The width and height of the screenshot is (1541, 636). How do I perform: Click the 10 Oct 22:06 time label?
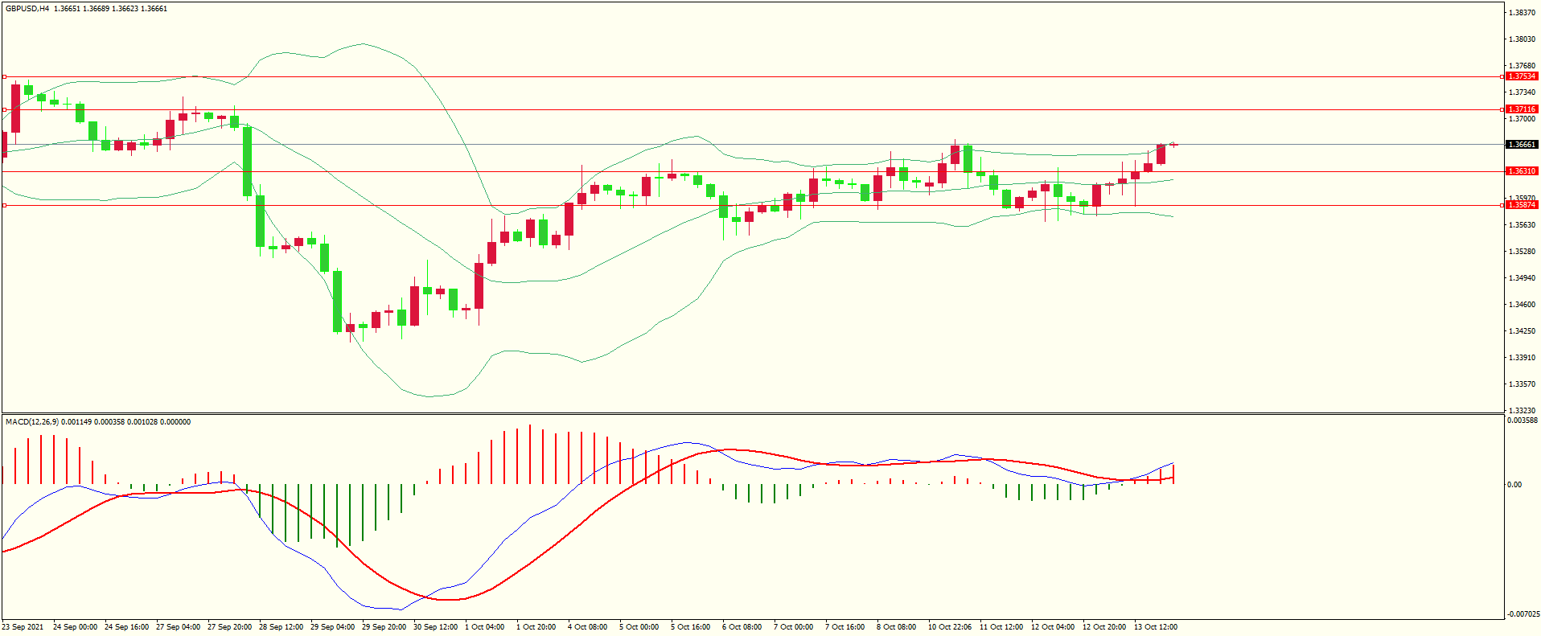coord(949,627)
